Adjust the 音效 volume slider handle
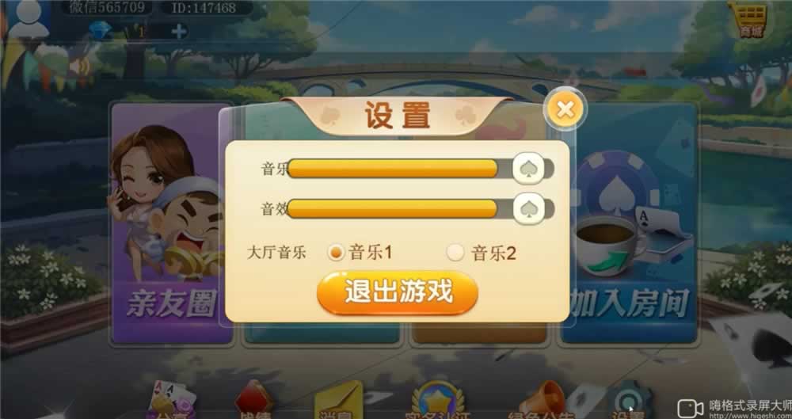This screenshot has height=419, width=792. 528,208
